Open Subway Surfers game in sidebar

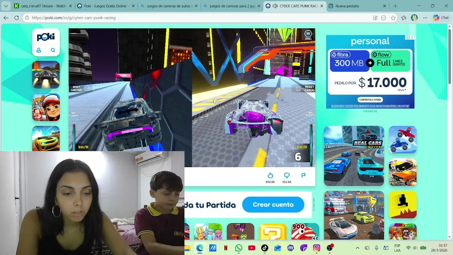(x=46, y=107)
